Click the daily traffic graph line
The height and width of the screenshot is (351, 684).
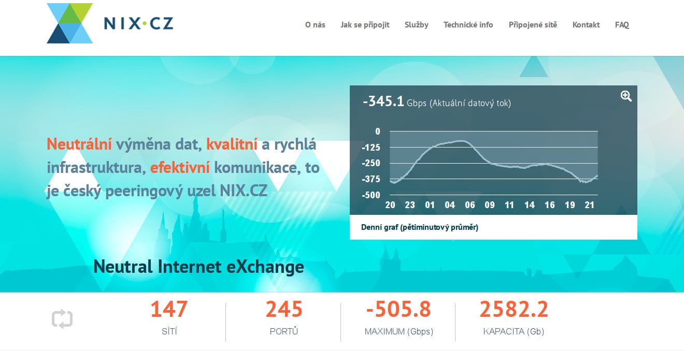[x=461, y=141]
